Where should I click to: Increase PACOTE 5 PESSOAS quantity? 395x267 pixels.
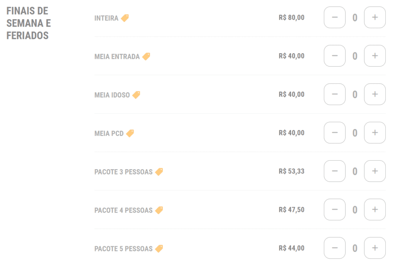tap(375, 248)
